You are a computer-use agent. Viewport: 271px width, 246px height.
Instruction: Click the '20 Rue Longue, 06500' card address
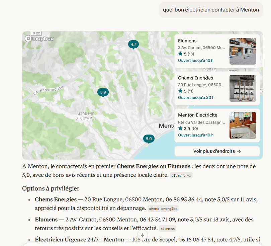(201, 85)
